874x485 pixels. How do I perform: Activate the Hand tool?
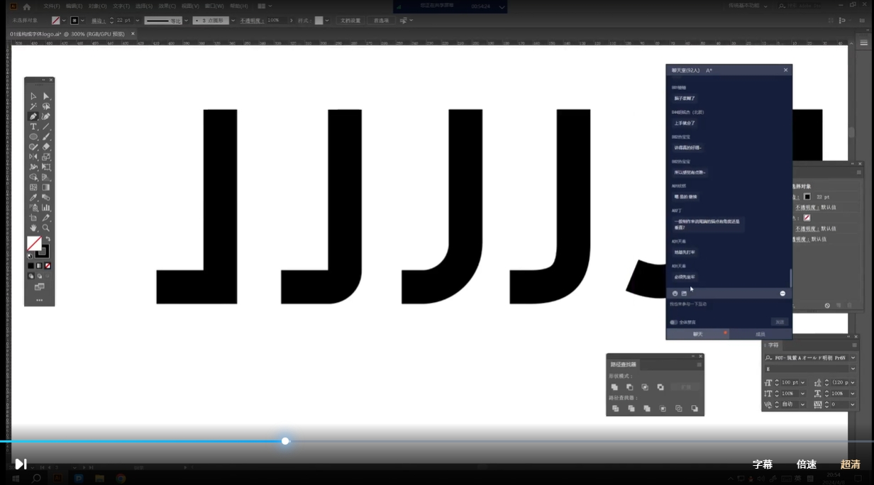click(33, 228)
